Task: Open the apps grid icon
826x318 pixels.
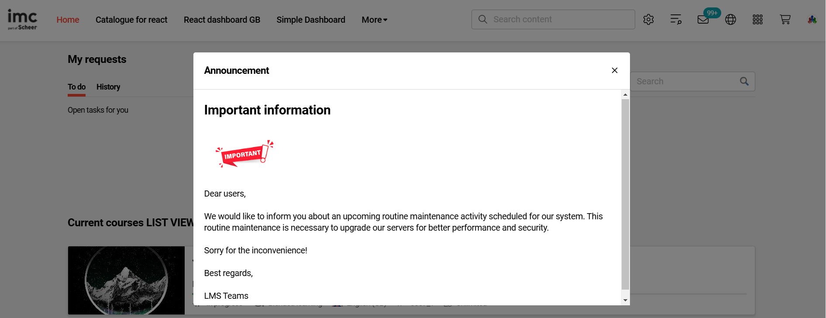Action: click(757, 20)
